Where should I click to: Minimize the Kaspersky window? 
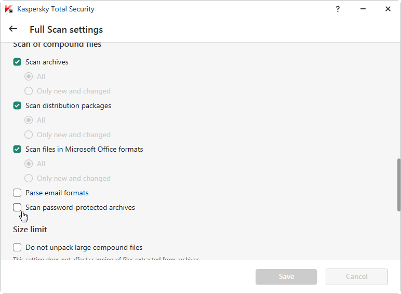point(363,9)
